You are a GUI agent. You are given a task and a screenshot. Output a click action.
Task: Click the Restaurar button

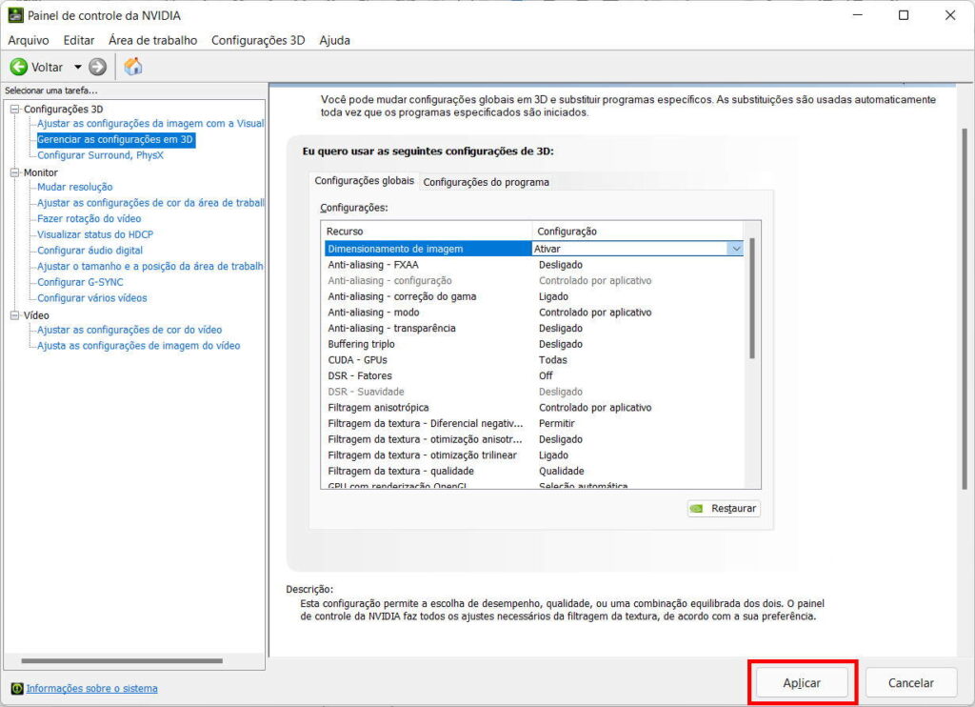tap(724, 509)
